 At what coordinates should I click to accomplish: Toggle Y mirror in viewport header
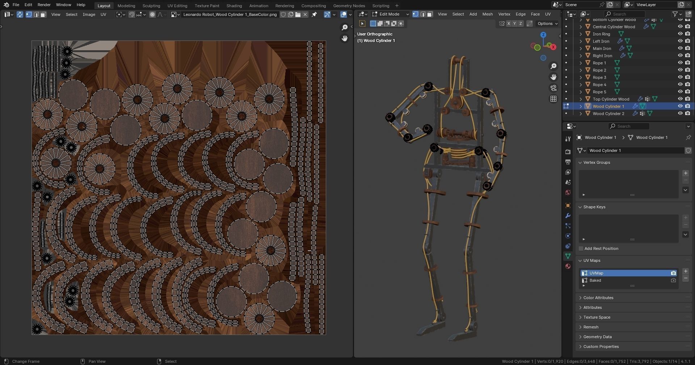514,24
